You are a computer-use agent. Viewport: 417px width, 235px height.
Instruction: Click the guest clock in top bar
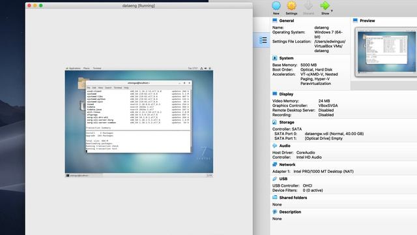193,69
